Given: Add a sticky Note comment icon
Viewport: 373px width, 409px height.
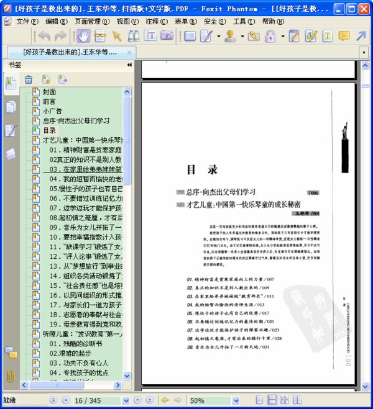Looking at the screenshot, I should coord(344,36).
